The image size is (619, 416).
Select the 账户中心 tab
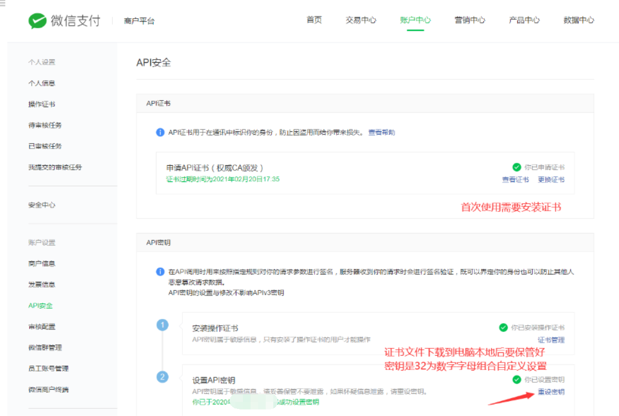coord(416,20)
